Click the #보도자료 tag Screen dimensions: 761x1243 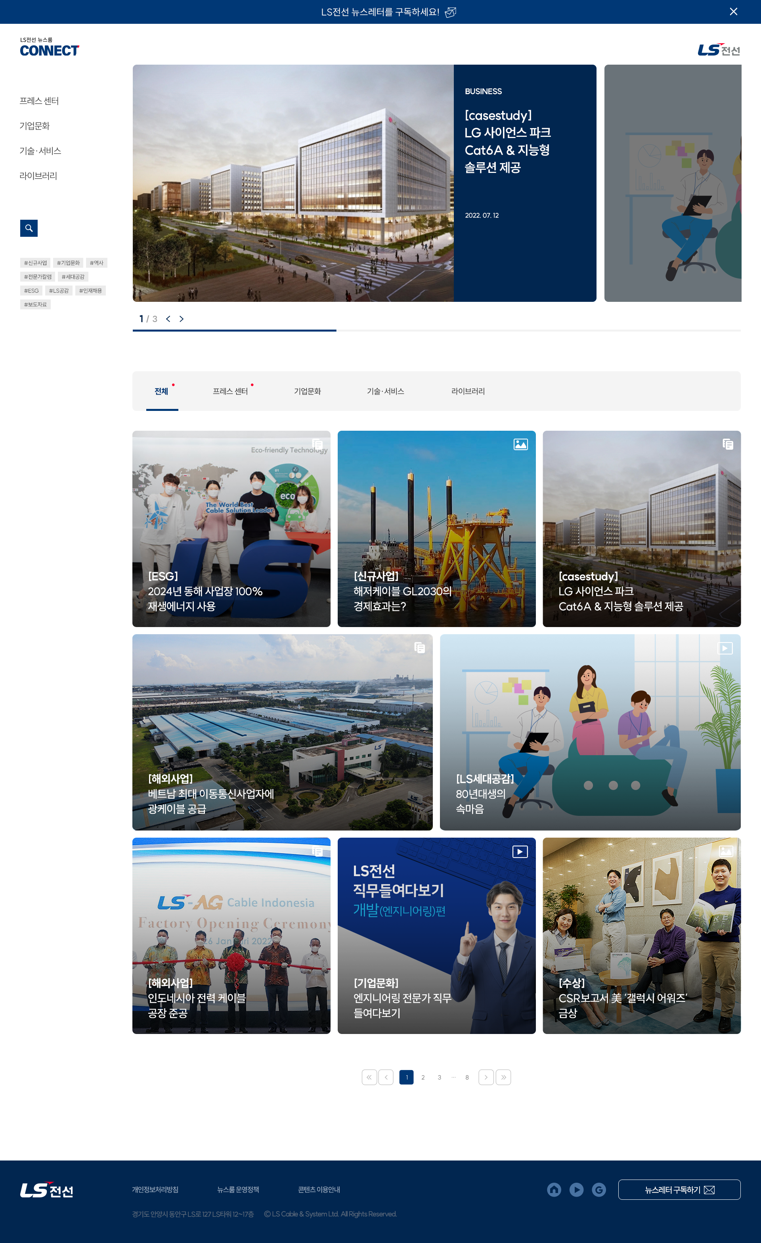pos(35,304)
